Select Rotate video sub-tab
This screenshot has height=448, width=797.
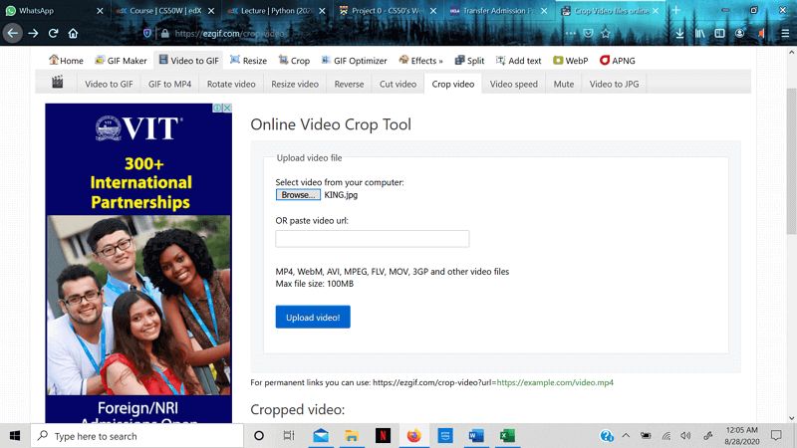tap(231, 85)
